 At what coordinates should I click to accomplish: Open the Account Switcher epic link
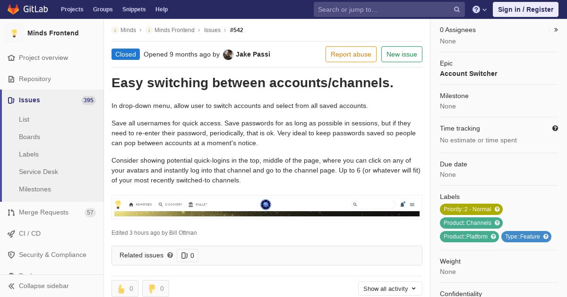[469, 74]
